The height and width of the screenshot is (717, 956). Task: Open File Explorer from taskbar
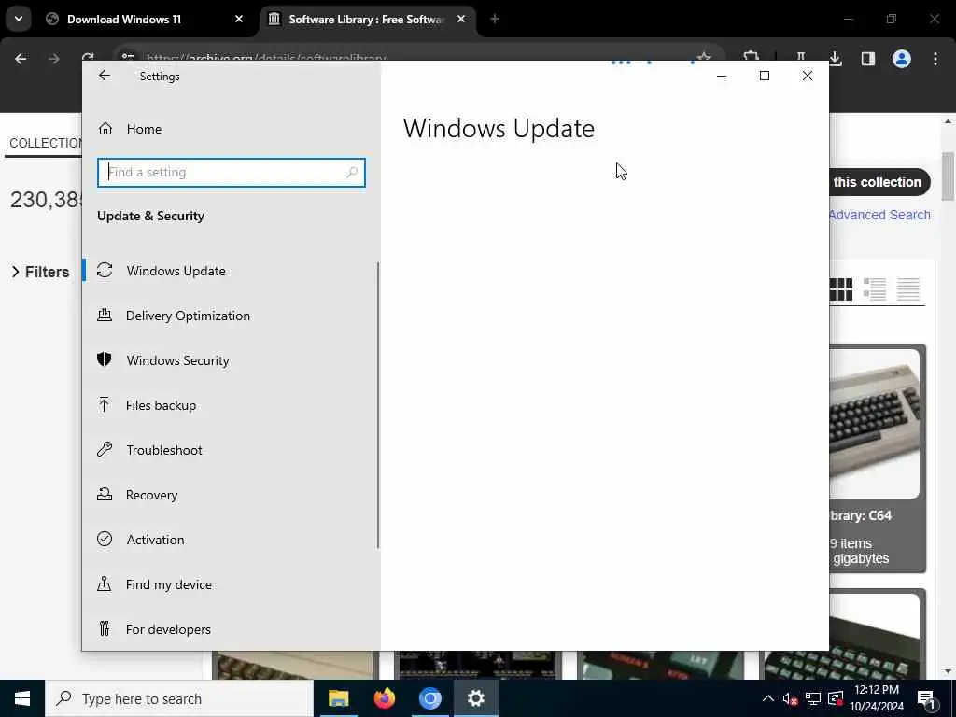point(338,698)
